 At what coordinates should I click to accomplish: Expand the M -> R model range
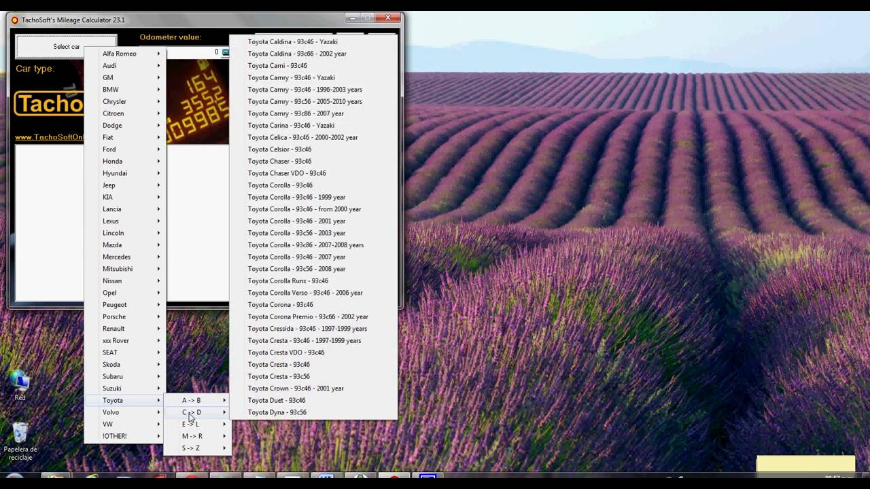197,436
